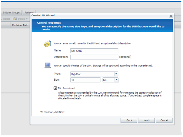Cancel the LUN wizard
The image size is (183, 137).
pyautogui.click(x=164, y=120)
